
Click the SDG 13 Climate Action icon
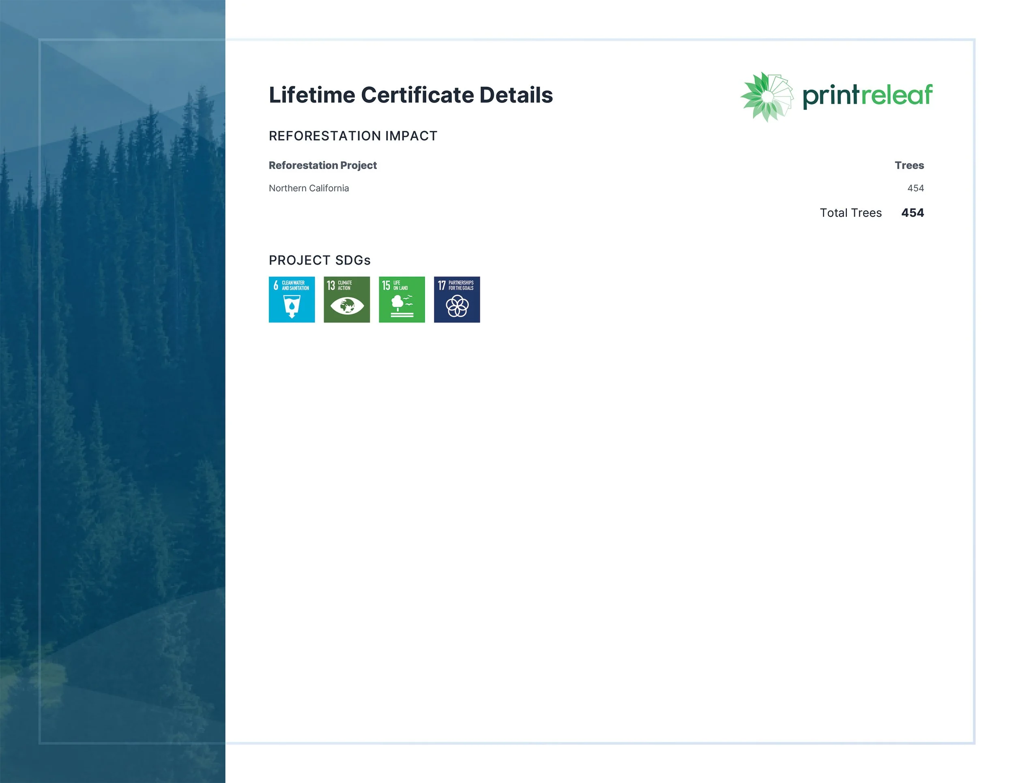tap(347, 299)
